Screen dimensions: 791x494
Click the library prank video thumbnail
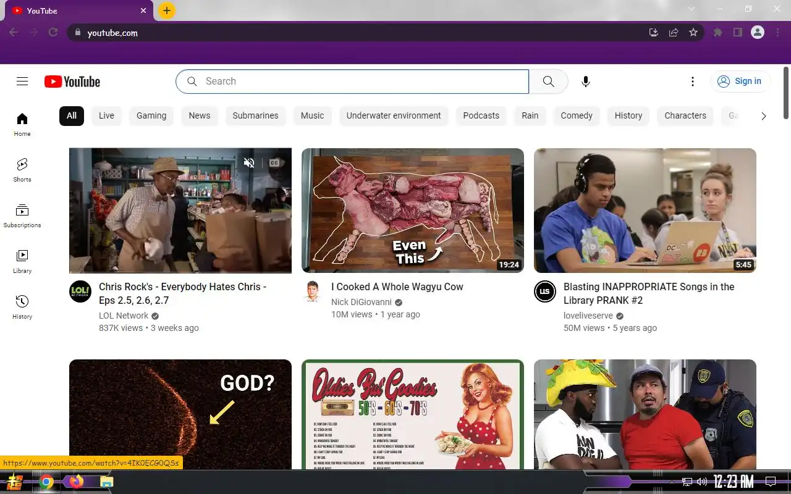(x=645, y=211)
